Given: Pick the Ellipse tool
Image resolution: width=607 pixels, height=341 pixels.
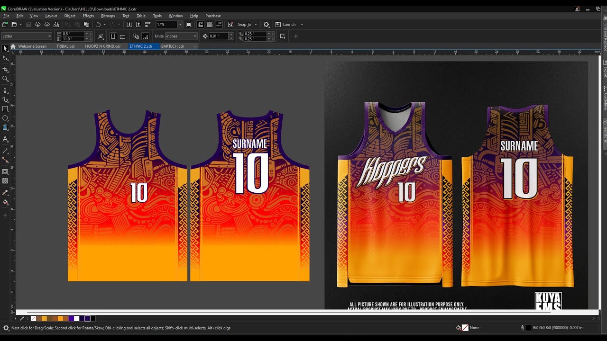Looking at the screenshot, I should [x=5, y=118].
